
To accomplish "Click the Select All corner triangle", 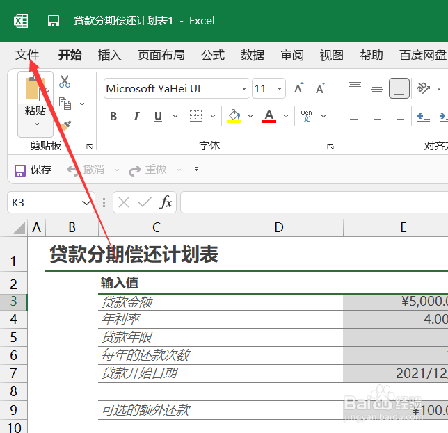I will [x=19, y=228].
